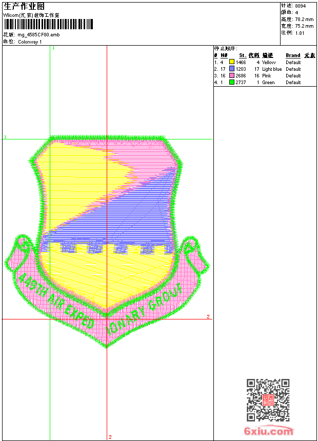Click 'Default' brand in the Yellow row
Image resolution: width=318 pixels, height=441 pixels.
click(293, 63)
